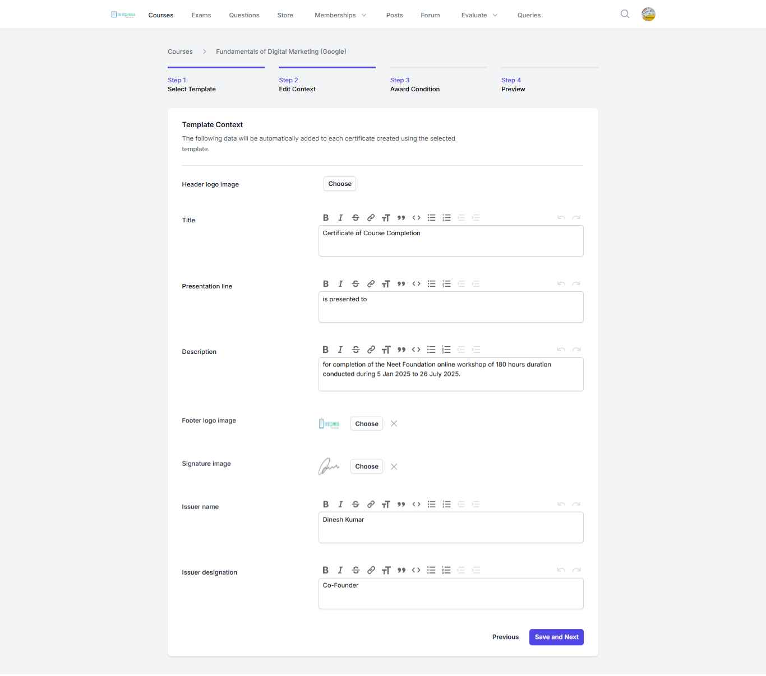This screenshot has height=676, width=766.
Task: Click Quote icon in Issuer designation toolbar
Action: tap(401, 570)
